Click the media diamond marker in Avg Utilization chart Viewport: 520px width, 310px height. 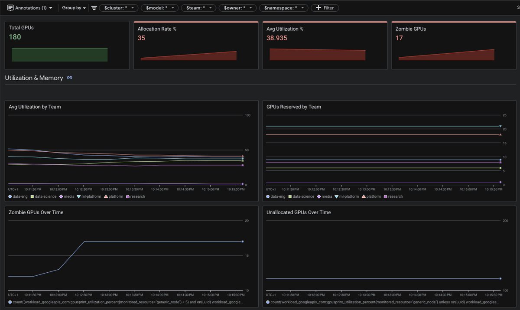click(x=243, y=184)
